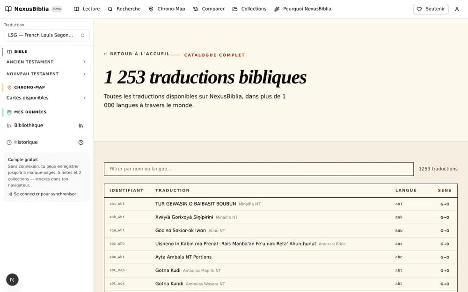Open Historique in sidebar
The image size is (468, 292).
(26, 142)
